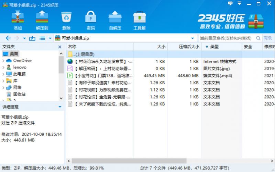Image resolution: width=275 pixels, height=172 pixels.
Task: Click the 高级 advanced search link
Action: click(268, 38)
